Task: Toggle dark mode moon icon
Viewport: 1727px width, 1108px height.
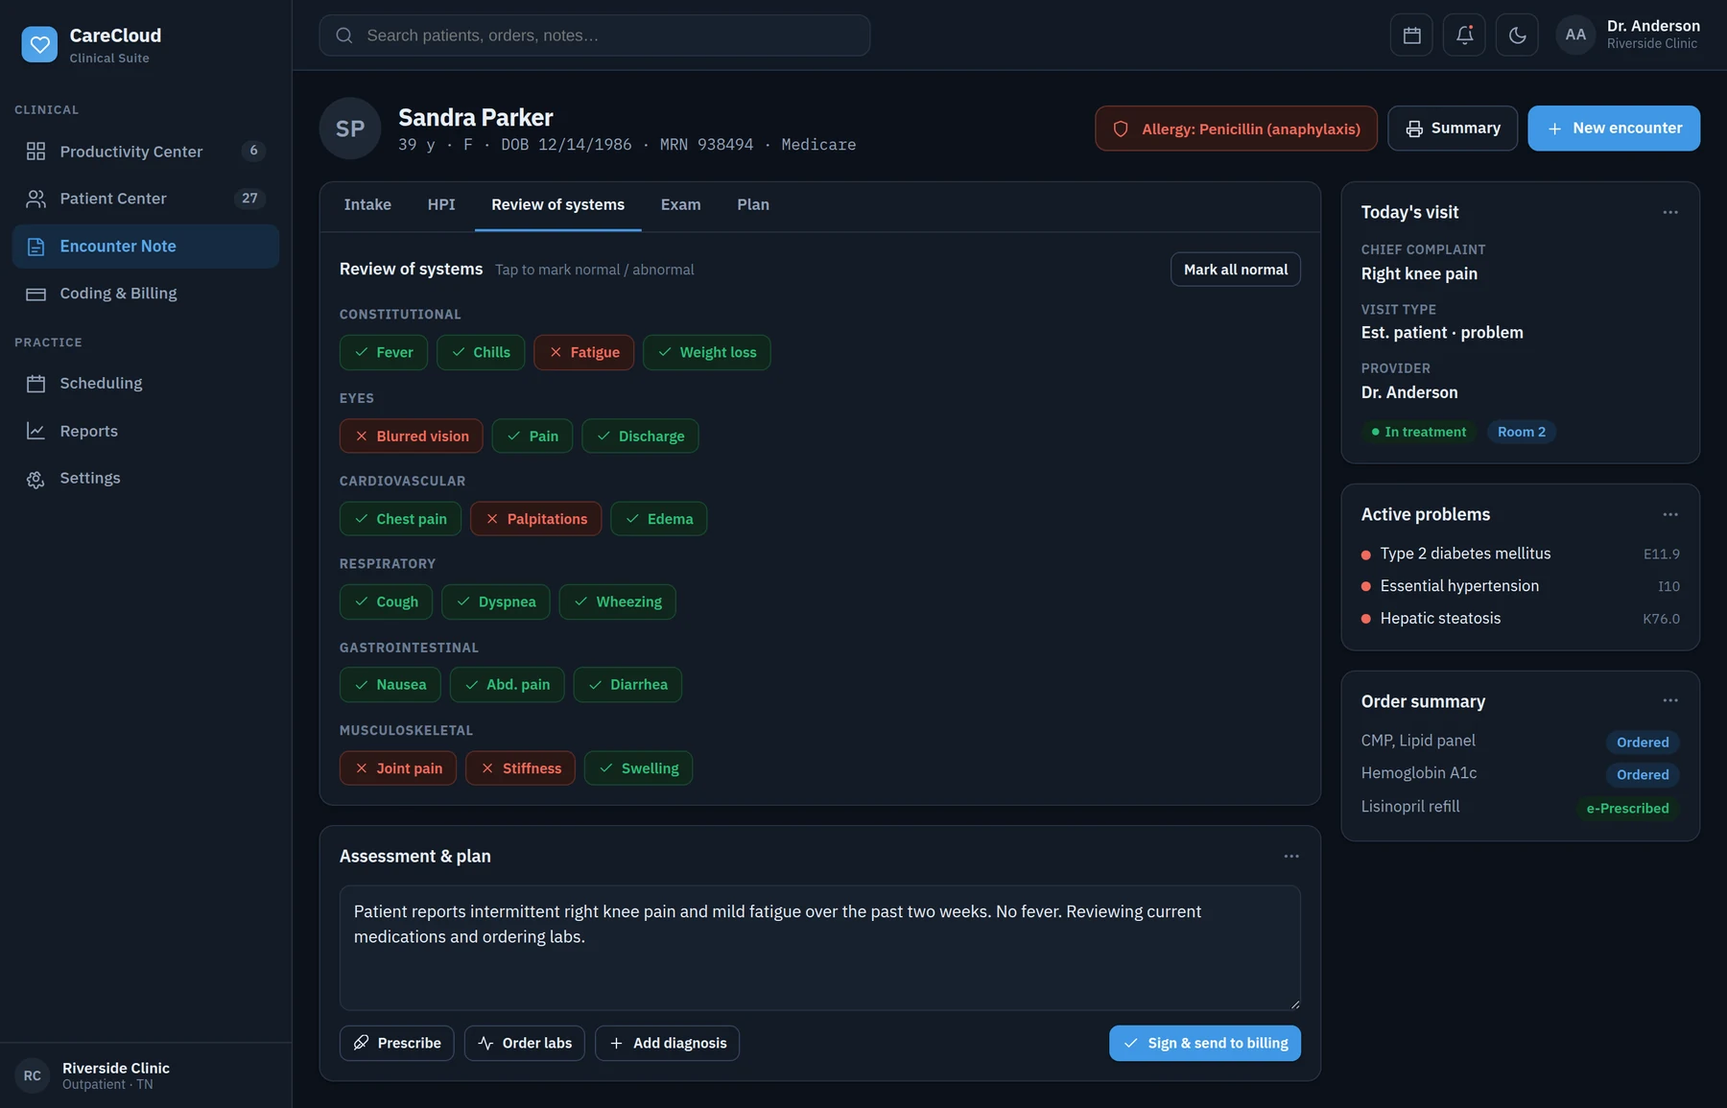Action: pos(1517,35)
